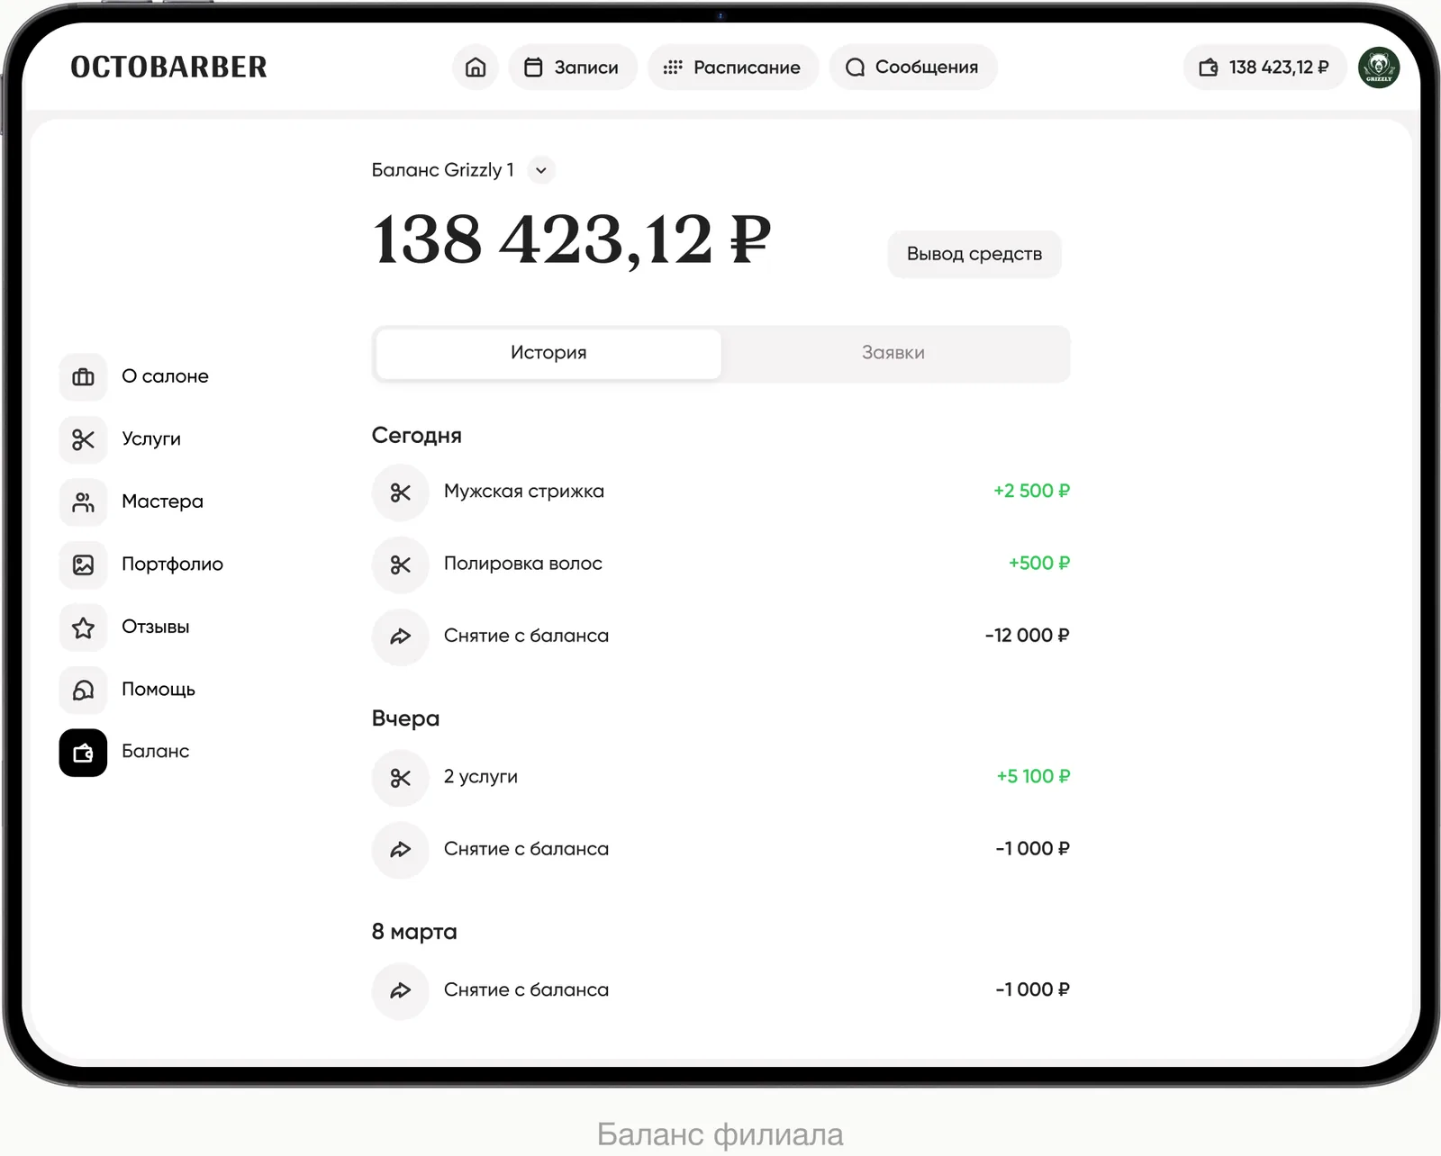Open Записи in the top navigation
This screenshot has width=1441, height=1156.
click(x=572, y=68)
